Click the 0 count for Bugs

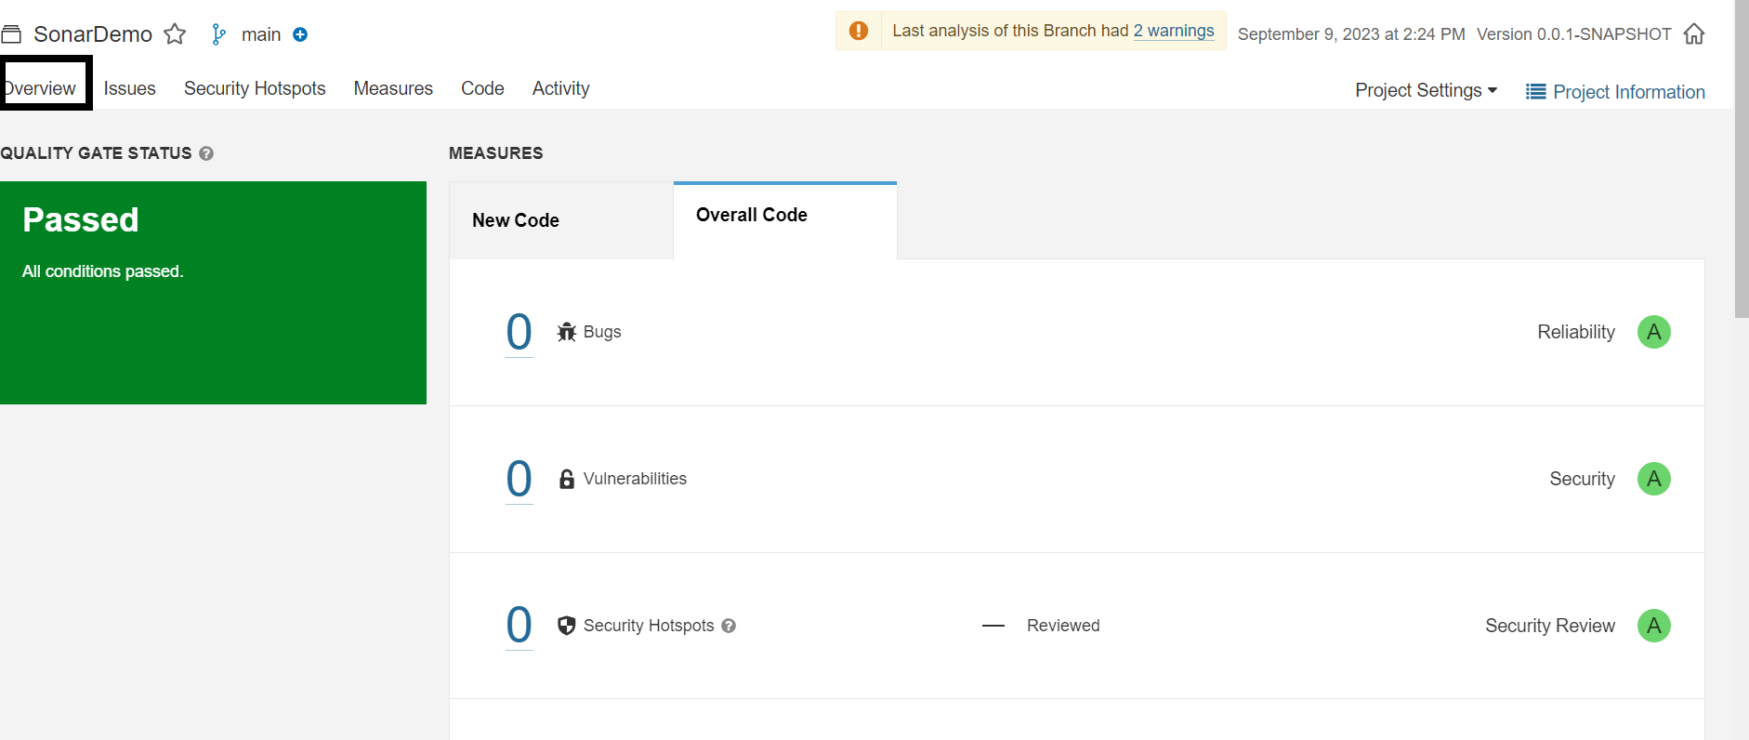point(519,332)
